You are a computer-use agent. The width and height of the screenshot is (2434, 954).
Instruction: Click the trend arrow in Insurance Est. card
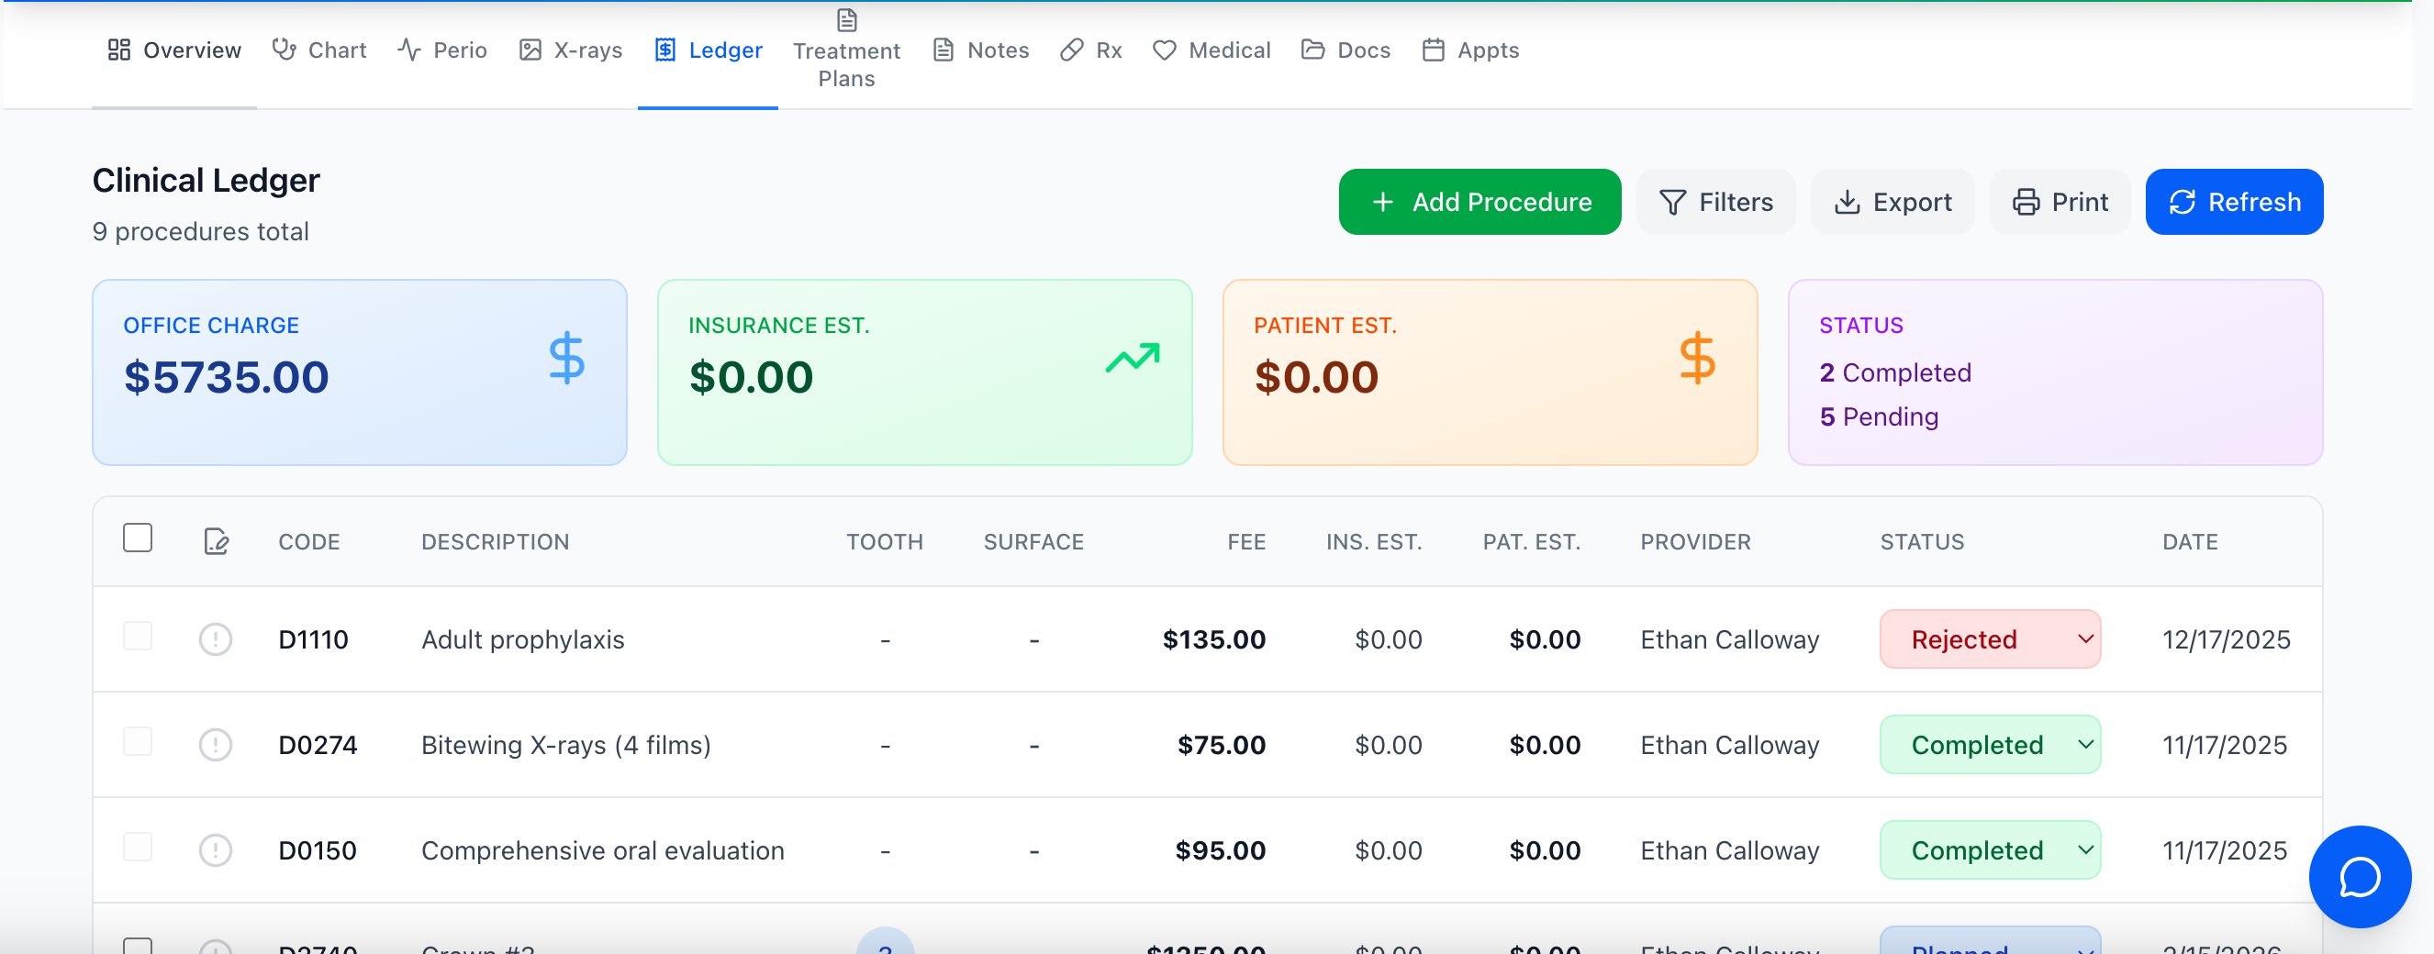pyautogui.click(x=1132, y=358)
